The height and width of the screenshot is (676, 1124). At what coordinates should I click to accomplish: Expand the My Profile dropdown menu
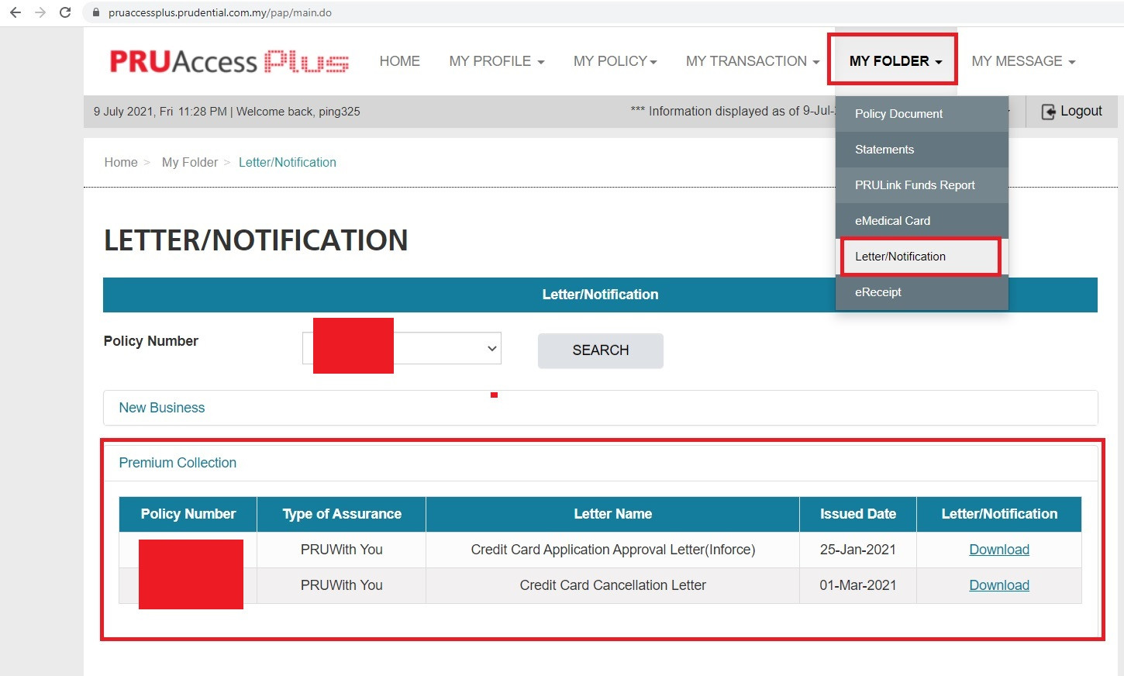point(496,61)
